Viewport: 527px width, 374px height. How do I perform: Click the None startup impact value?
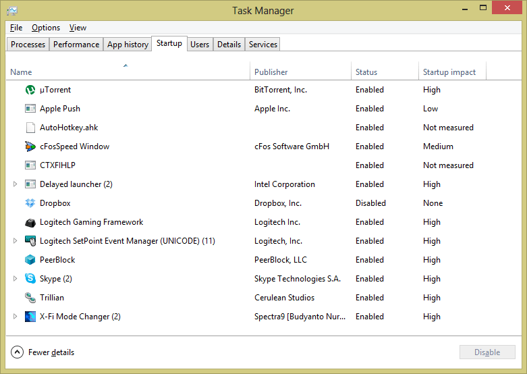433,203
